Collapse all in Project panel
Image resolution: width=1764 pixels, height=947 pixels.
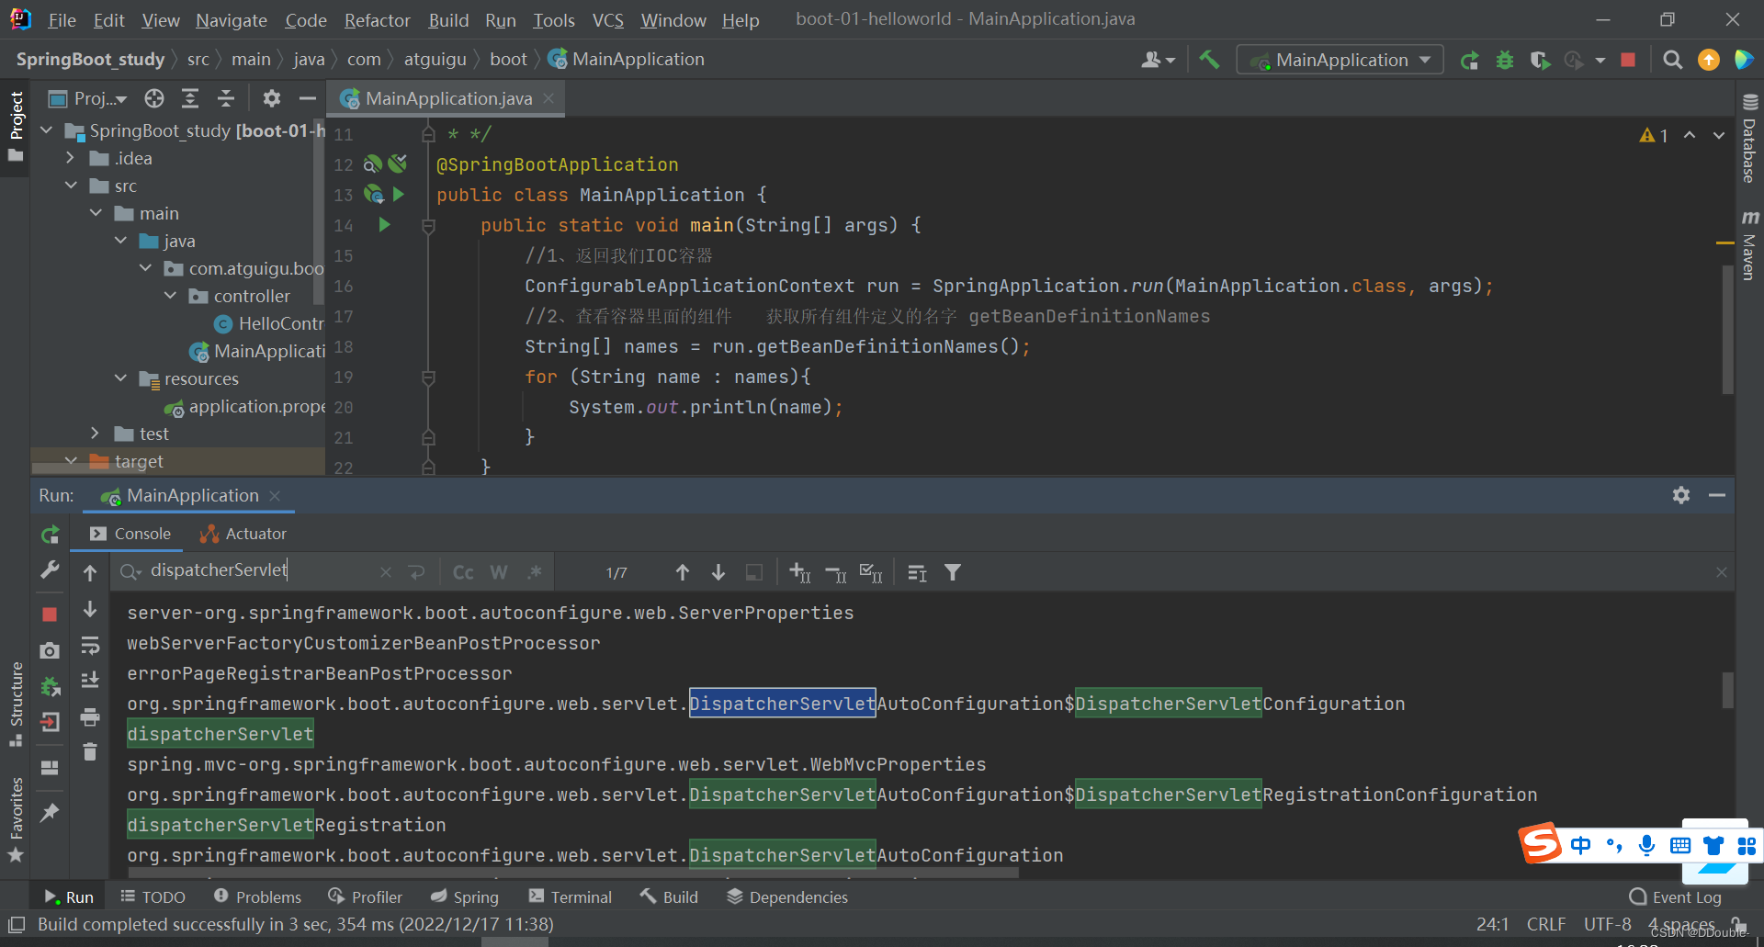pos(226,98)
